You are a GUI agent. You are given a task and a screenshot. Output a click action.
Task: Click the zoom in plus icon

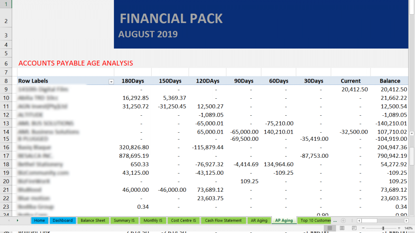click(399, 228)
